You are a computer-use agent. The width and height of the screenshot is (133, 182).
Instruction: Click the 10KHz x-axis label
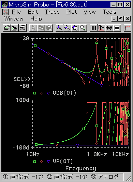coord(120,154)
